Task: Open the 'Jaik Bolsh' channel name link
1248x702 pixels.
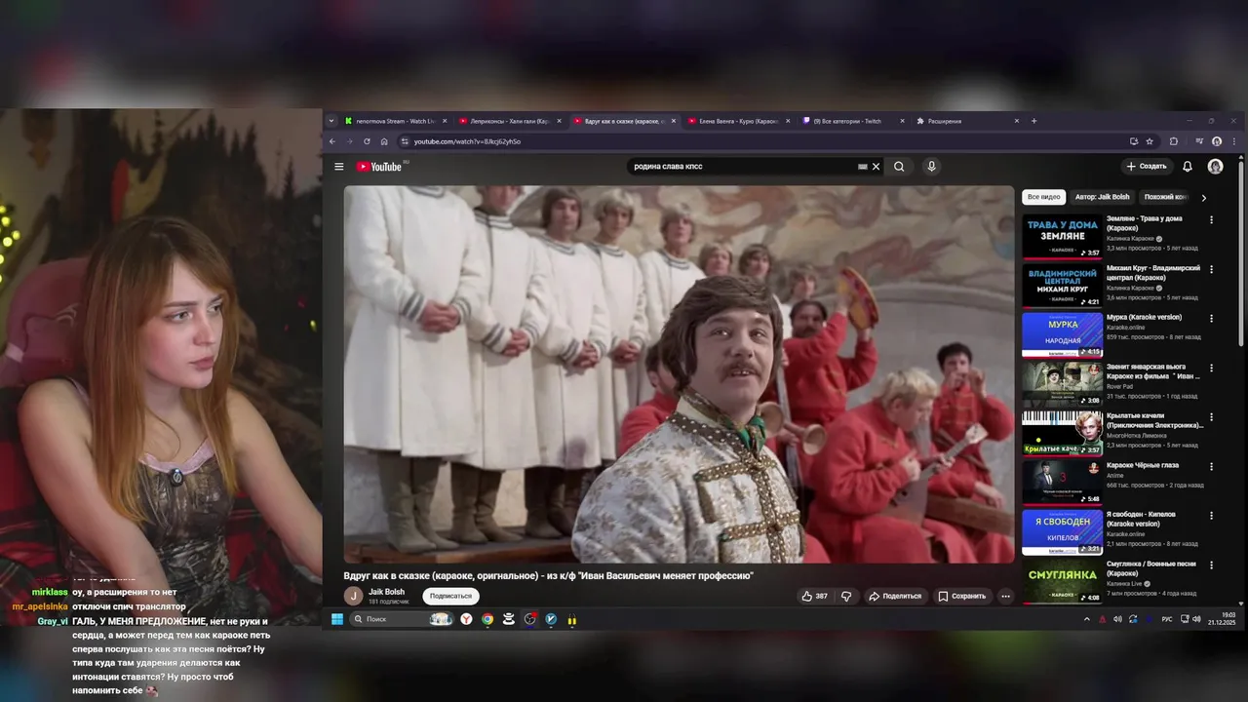Action: [386, 592]
